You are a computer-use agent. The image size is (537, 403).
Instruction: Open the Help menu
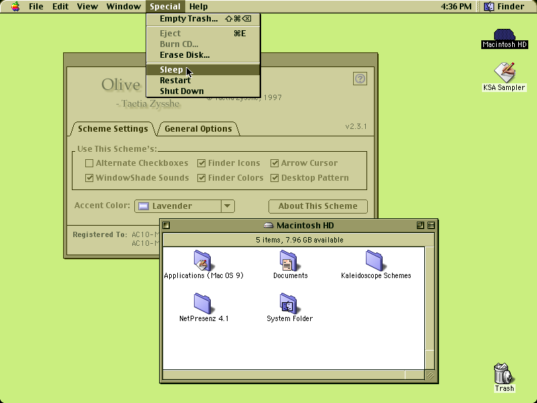click(199, 7)
